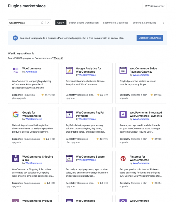The height and width of the screenshot is (202, 176).
Task: Click star rating on Shipping & Tax
Action: tap(49, 183)
